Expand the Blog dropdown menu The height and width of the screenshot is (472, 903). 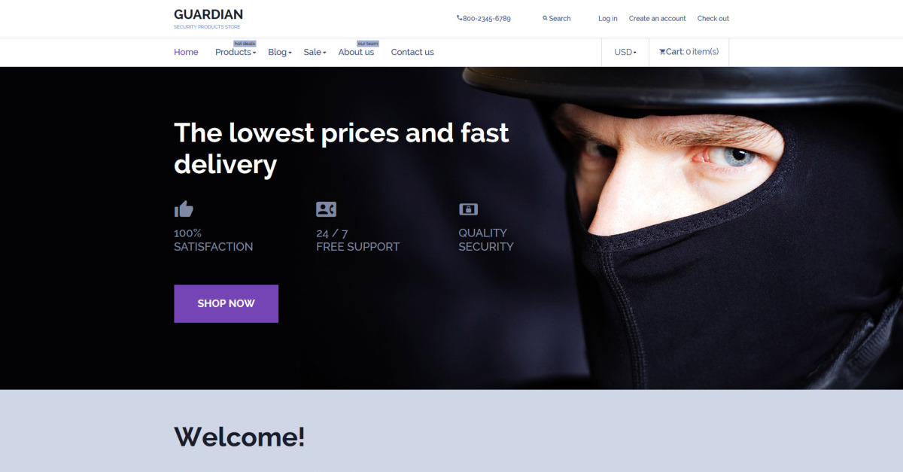click(280, 52)
